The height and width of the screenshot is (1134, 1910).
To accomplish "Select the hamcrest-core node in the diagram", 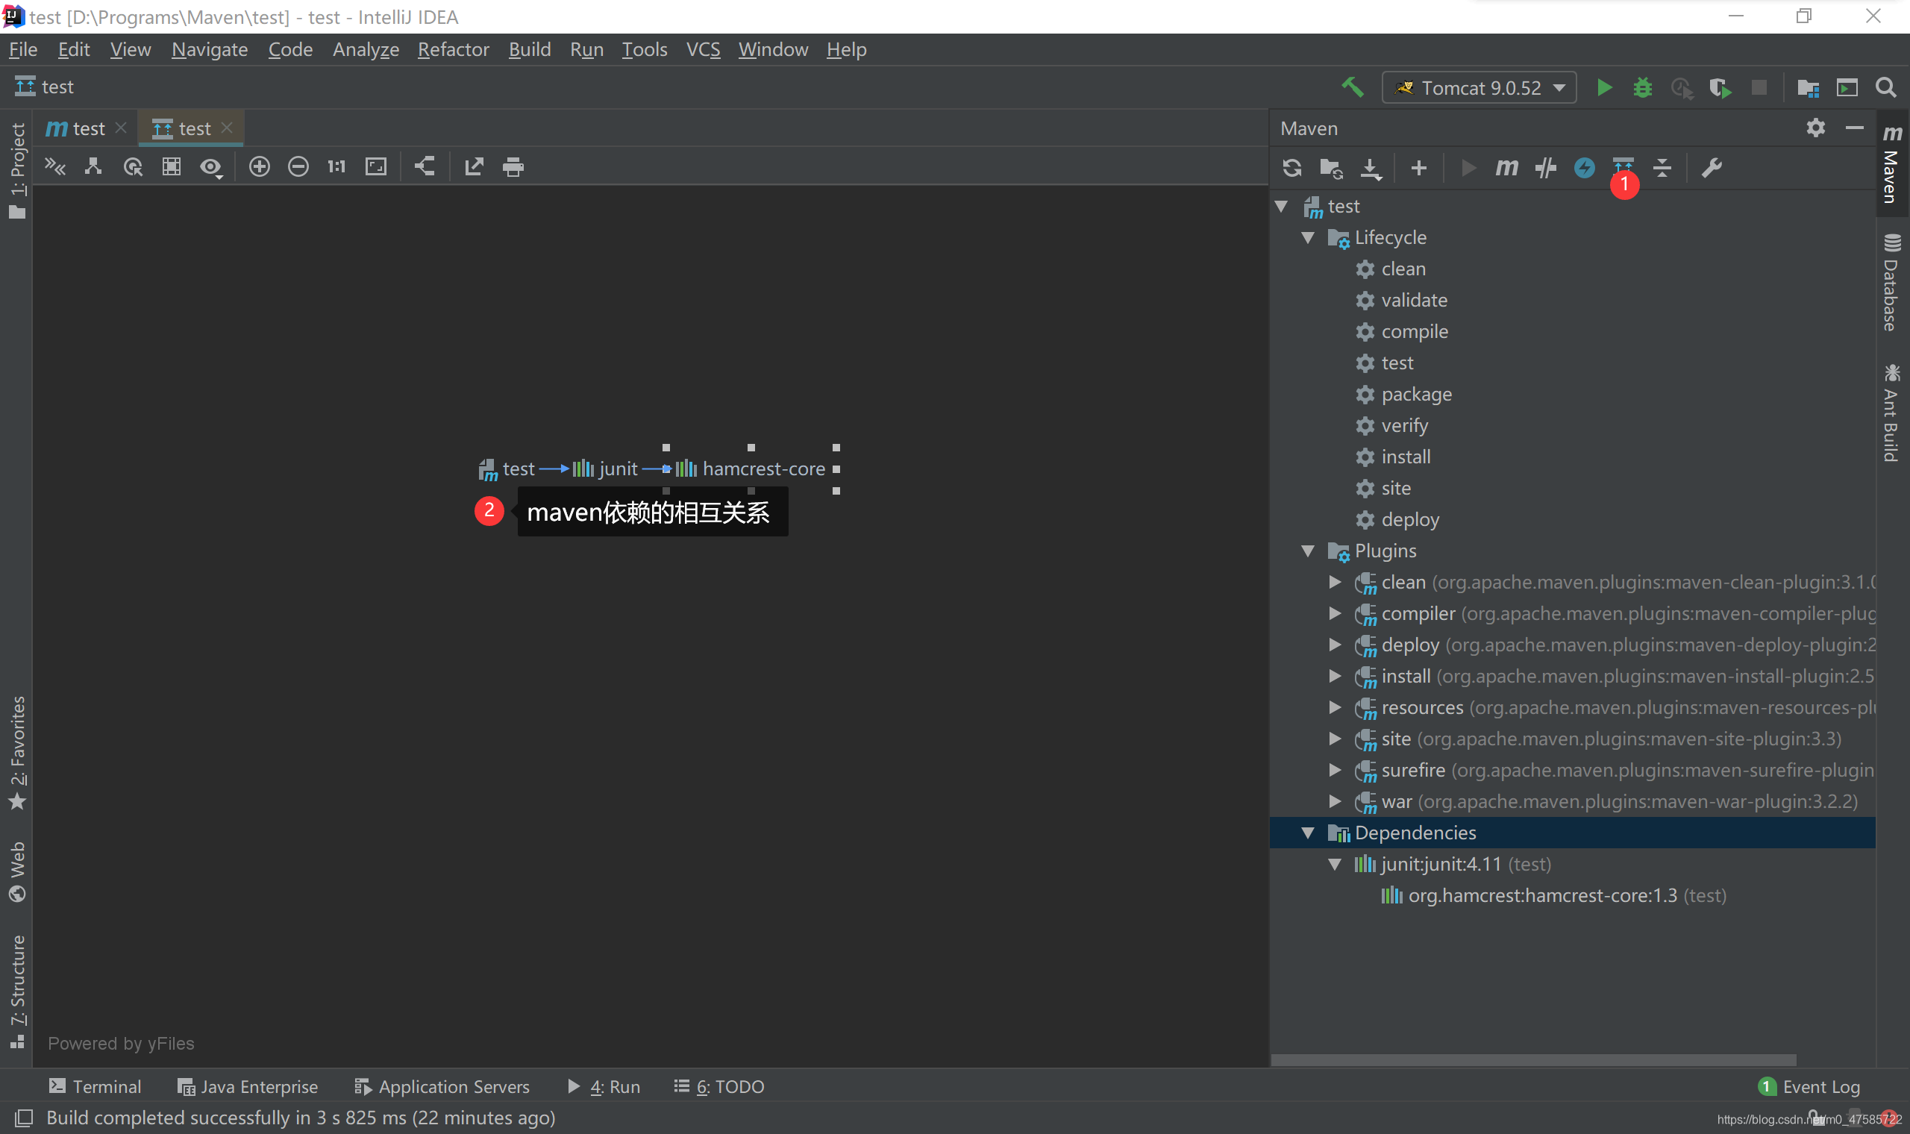I will point(751,469).
